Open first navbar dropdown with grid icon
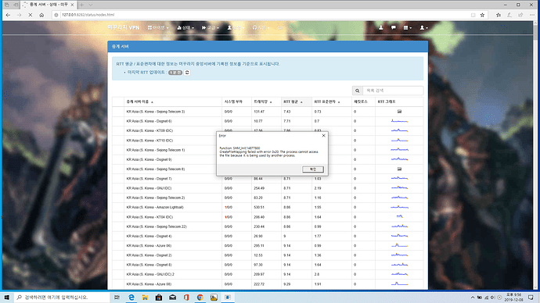540x303 pixels. click(158, 27)
